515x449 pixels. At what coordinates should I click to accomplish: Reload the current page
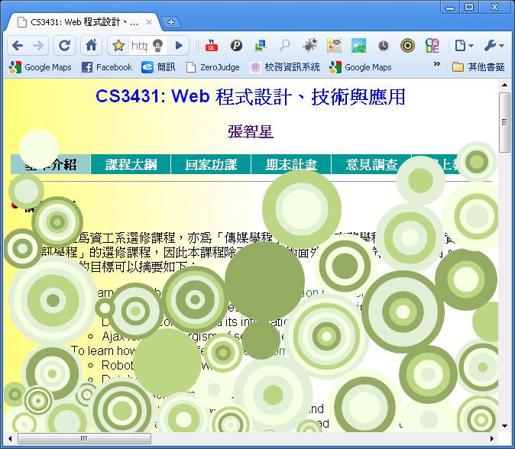[x=65, y=46]
